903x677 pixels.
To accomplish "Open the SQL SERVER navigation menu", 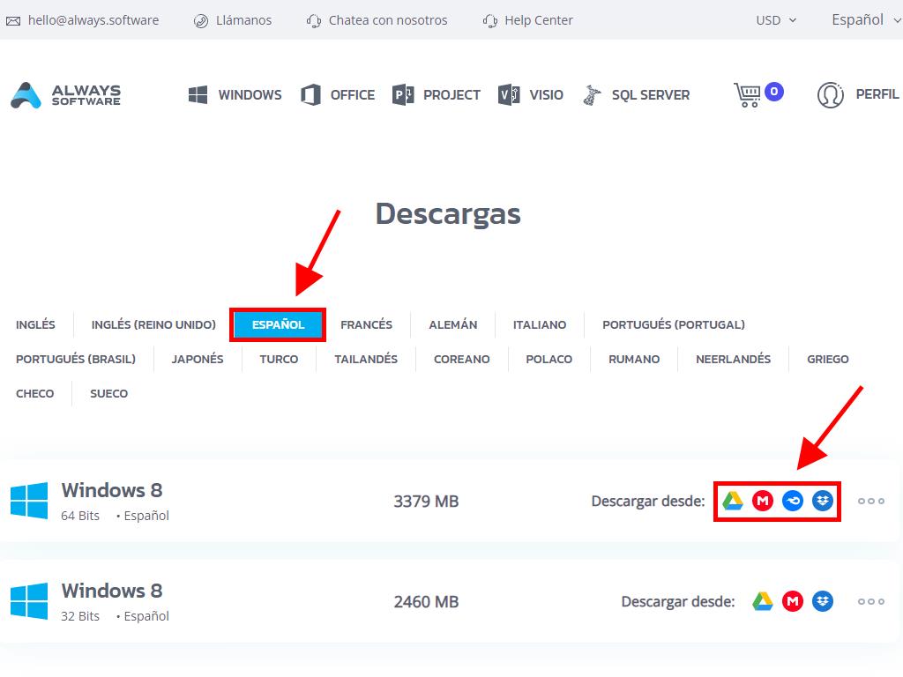I will (x=651, y=95).
